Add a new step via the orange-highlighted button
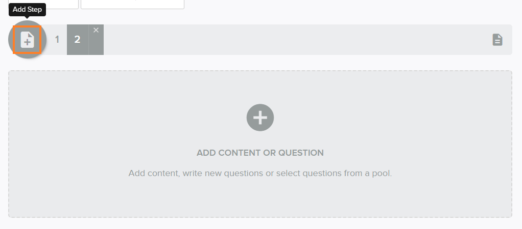The height and width of the screenshot is (229, 522). pos(27,40)
